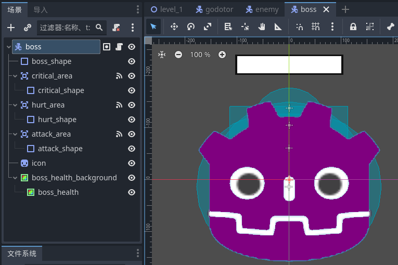Click the node filter search field
Viewport: 398px width, 265px height.
click(x=66, y=28)
